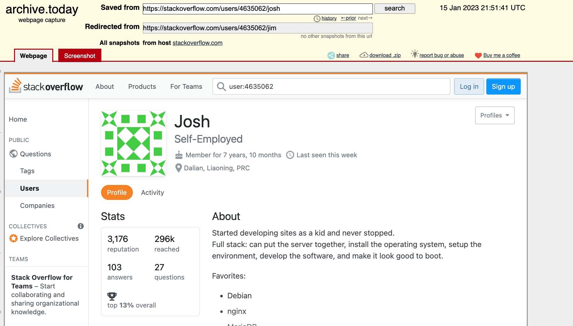This screenshot has width=573, height=326.
Task: Select the Profile tab
Action: [x=117, y=193]
